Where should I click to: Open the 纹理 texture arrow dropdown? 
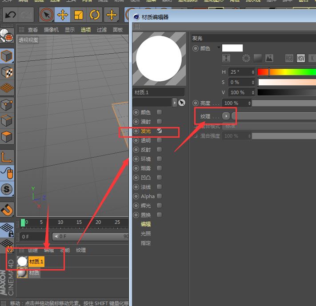226,116
